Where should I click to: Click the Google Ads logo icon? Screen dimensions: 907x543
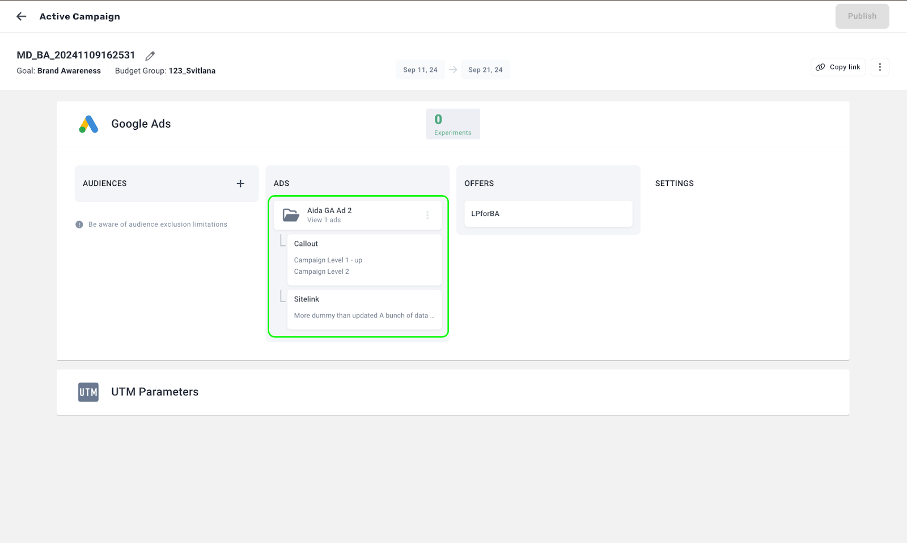point(88,124)
